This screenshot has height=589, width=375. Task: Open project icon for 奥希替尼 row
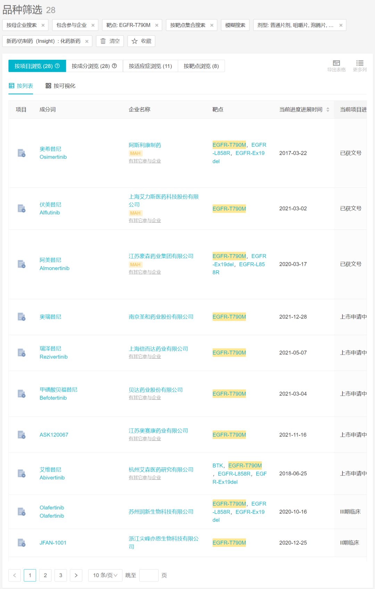22,153
